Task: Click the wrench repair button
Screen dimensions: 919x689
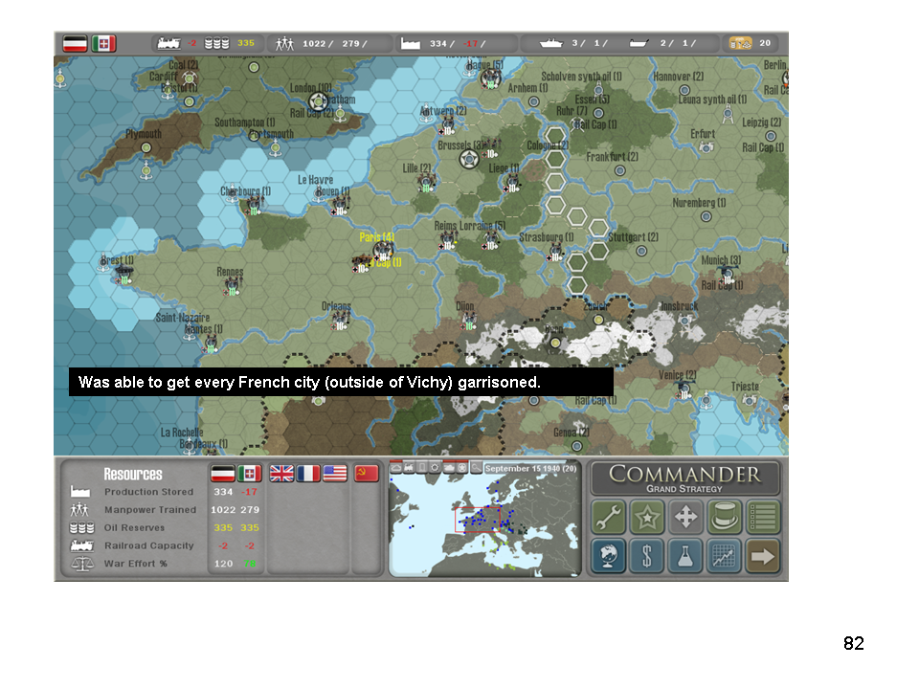Action: click(609, 518)
